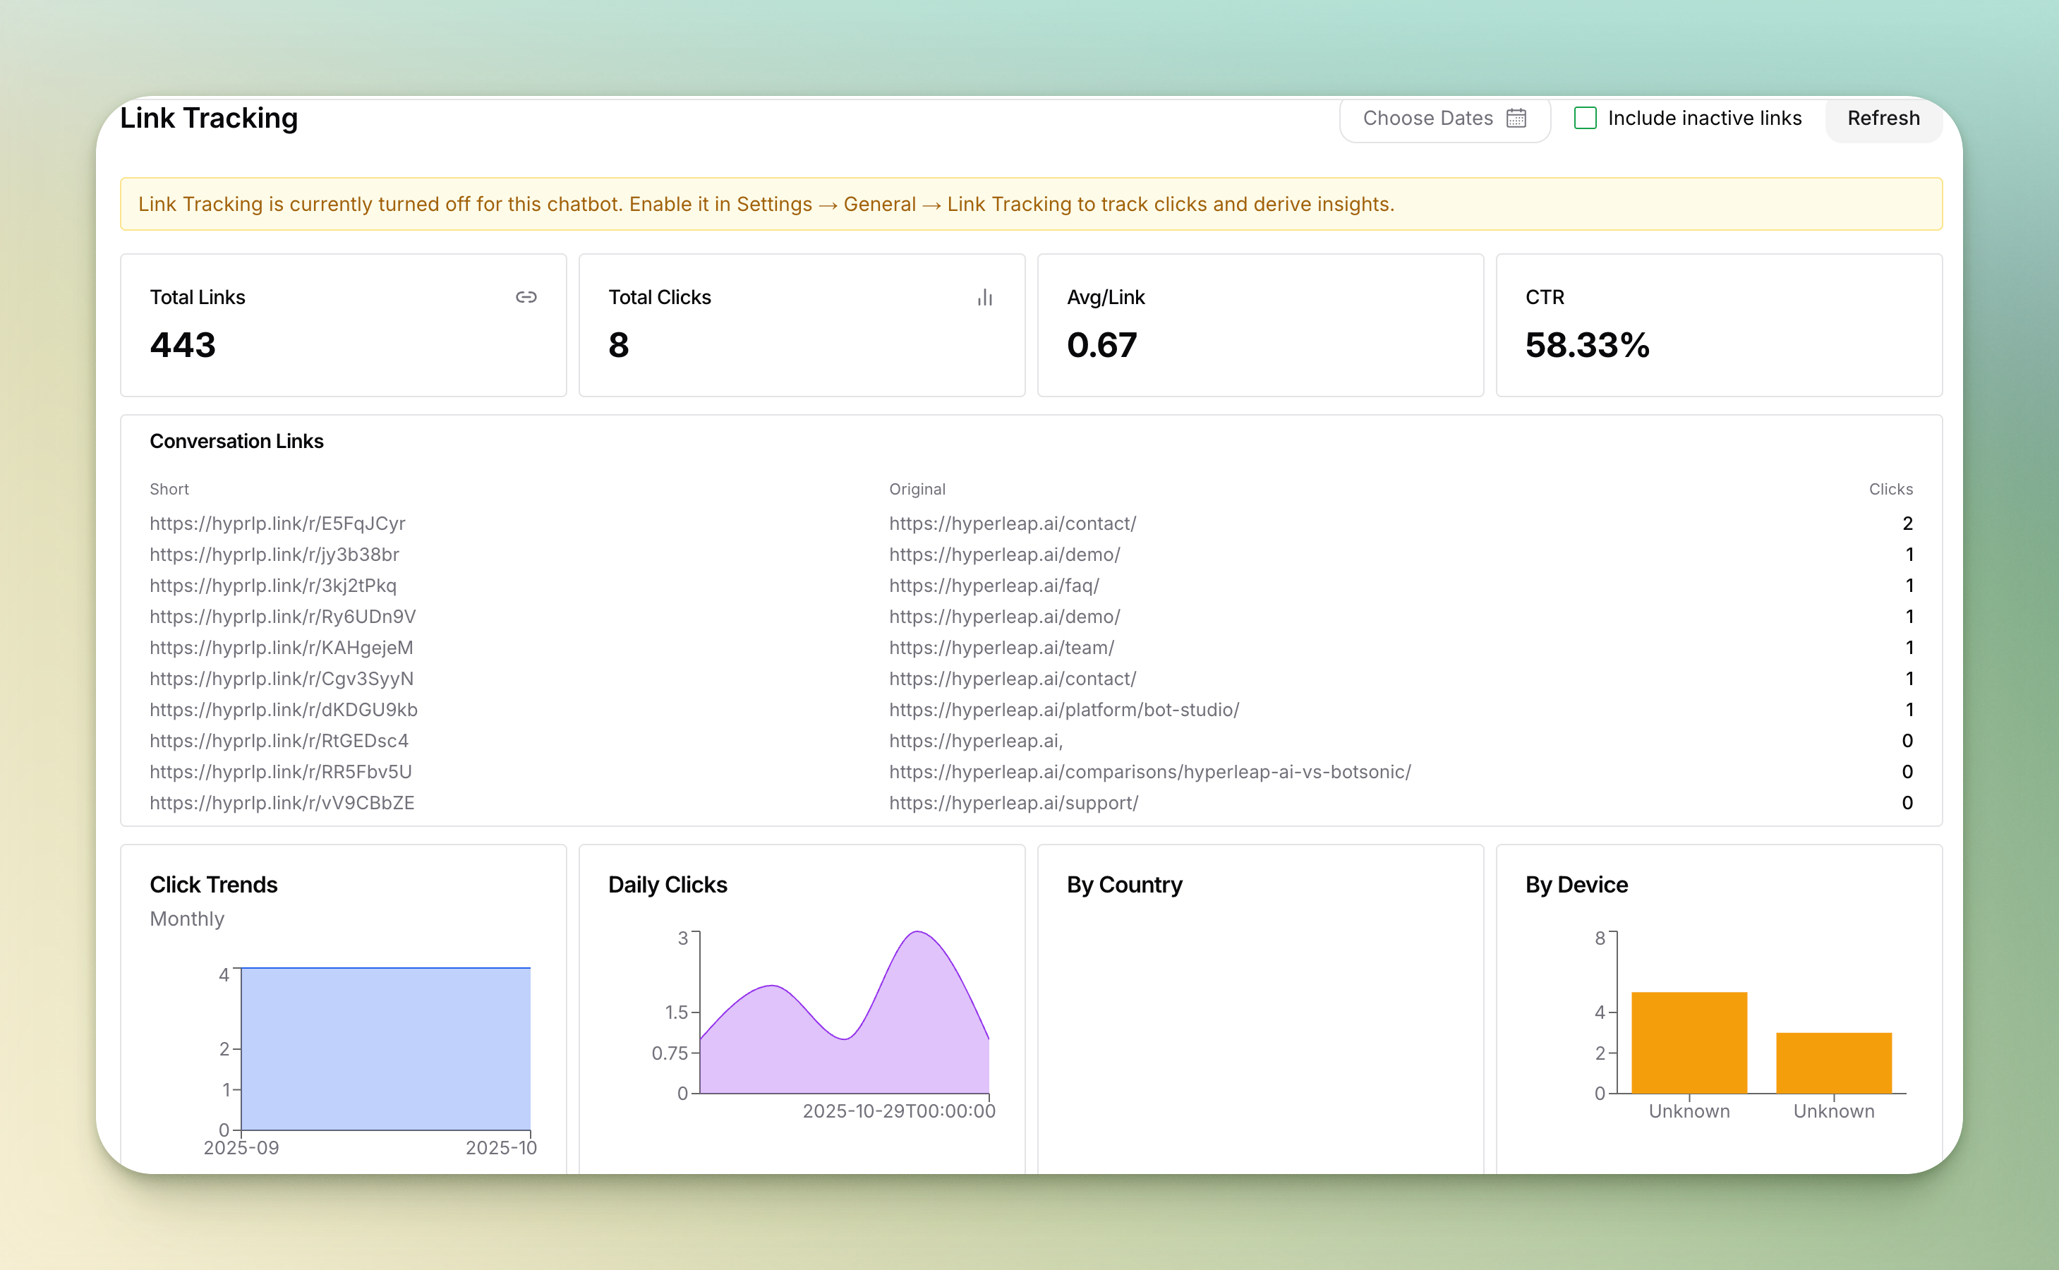The width and height of the screenshot is (2059, 1270).
Task: Open the hyperleap.ai/support/ original link
Action: click(1013, 803)
